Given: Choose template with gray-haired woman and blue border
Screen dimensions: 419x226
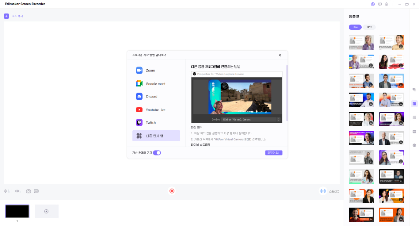Looking at the screenshot, I should pyautogui.click(x=361, y=61).
